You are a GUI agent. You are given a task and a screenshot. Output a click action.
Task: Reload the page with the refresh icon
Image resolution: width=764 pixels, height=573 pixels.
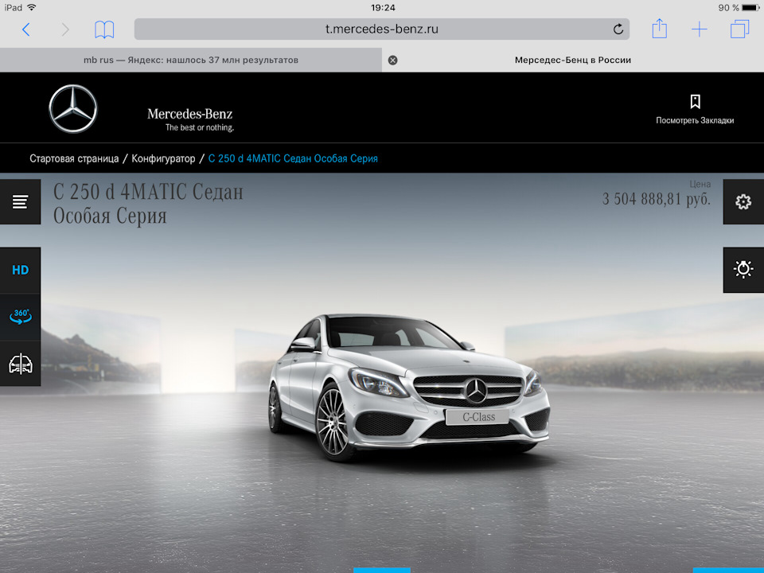[x=618, y=29]
